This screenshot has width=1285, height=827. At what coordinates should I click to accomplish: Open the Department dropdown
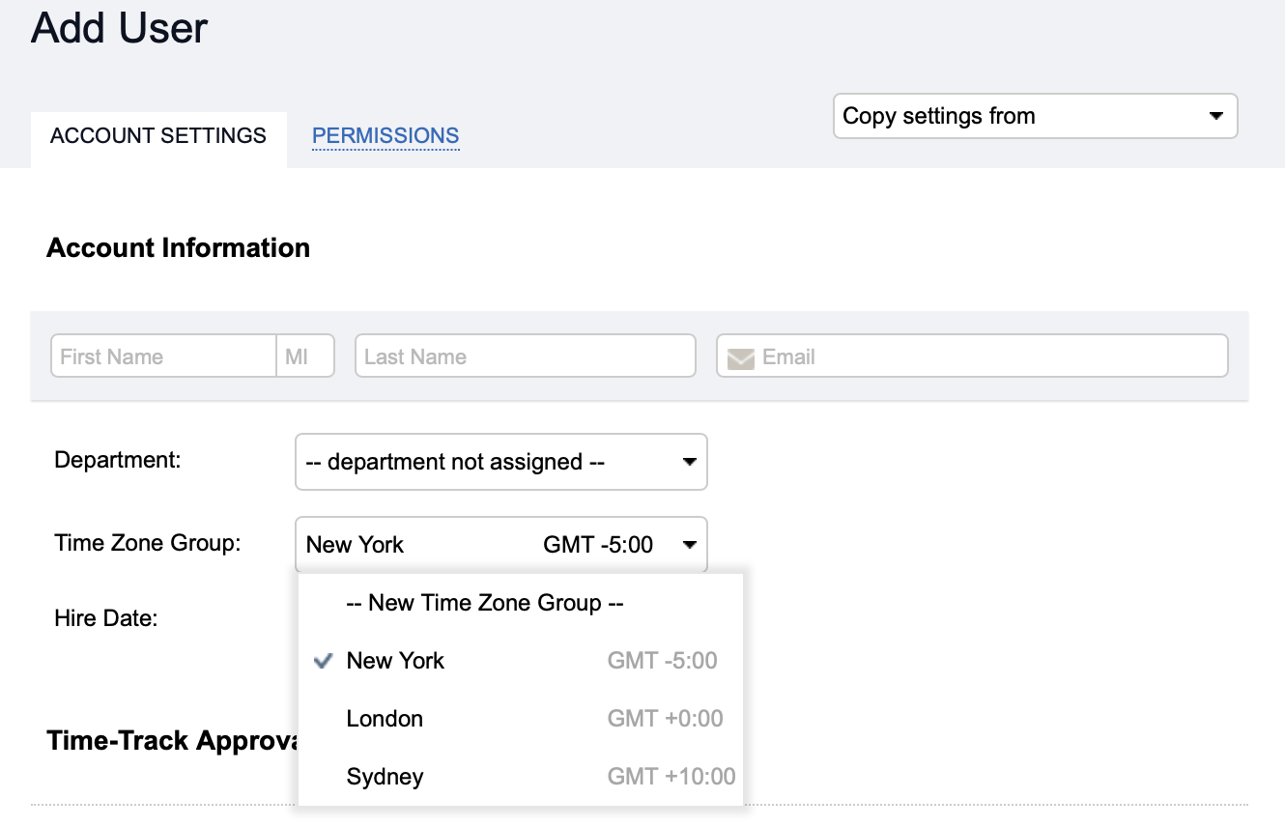500,462
